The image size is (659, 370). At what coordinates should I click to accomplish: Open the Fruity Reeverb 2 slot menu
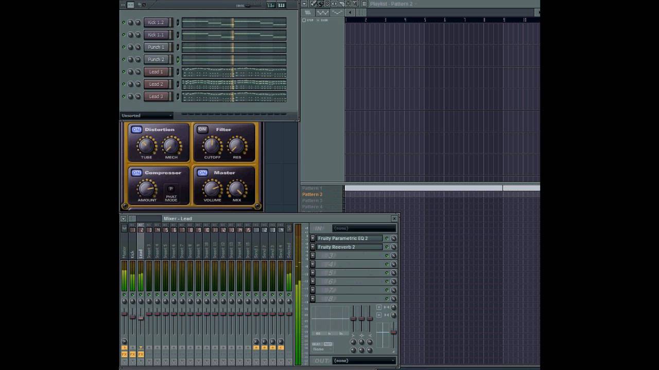[313, 247]
